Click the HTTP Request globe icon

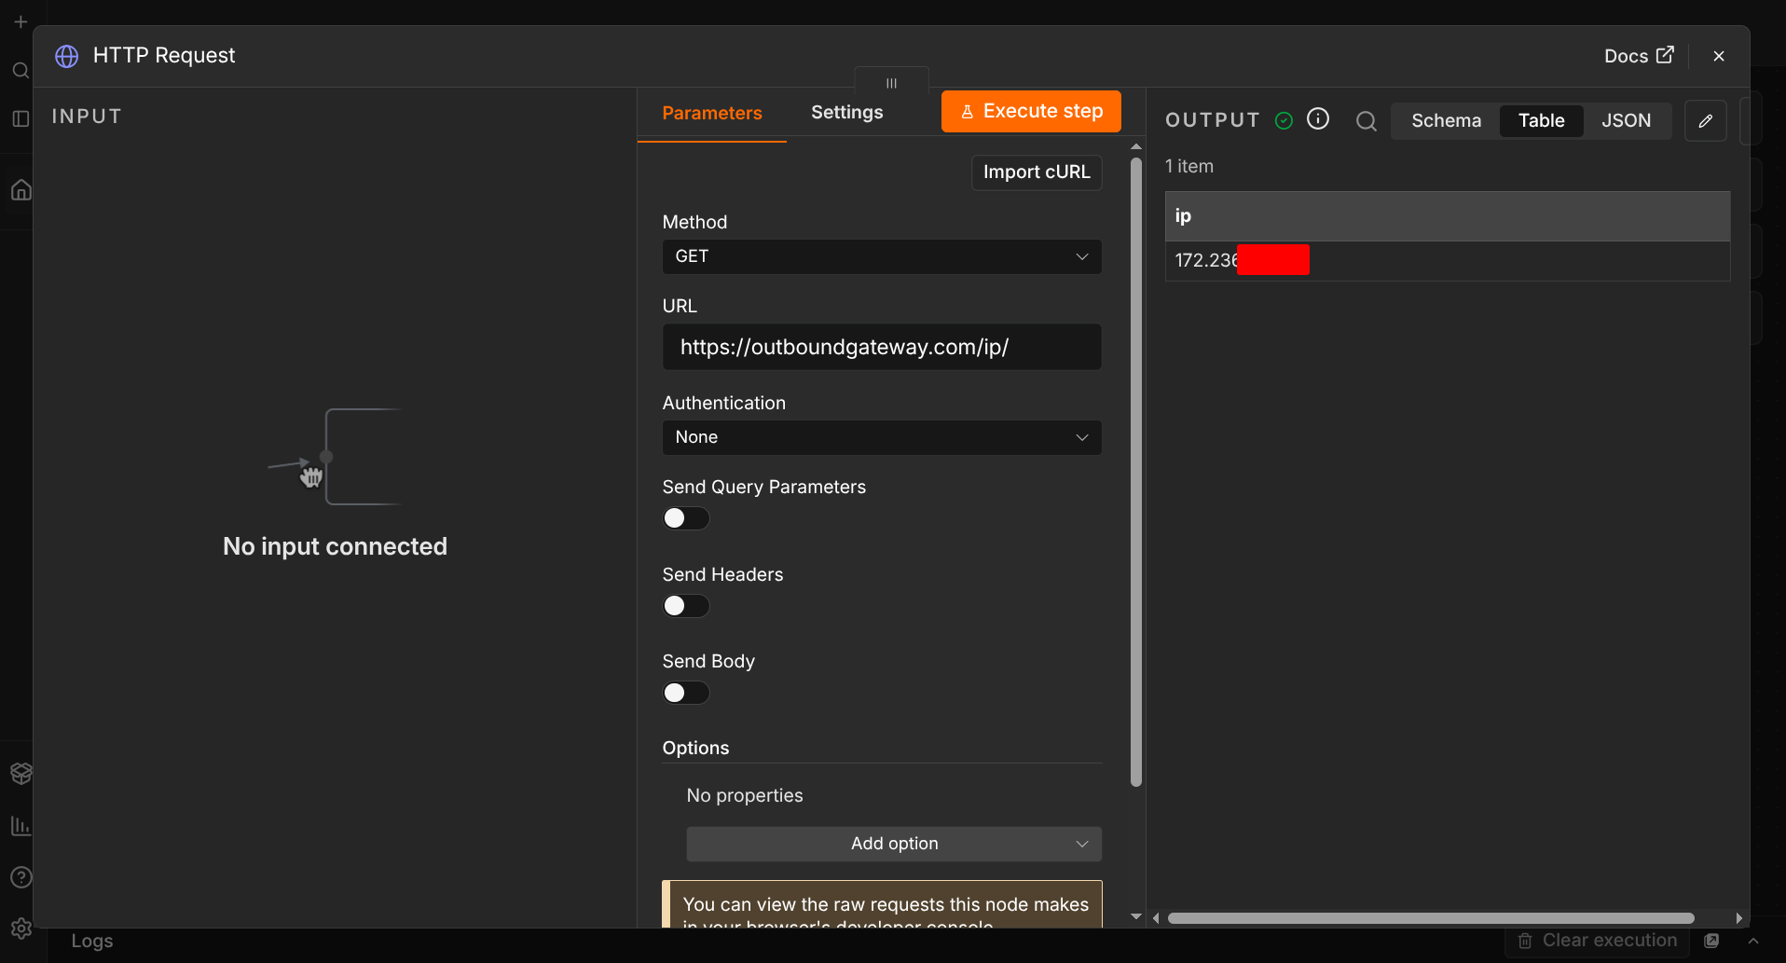point(67,56)
